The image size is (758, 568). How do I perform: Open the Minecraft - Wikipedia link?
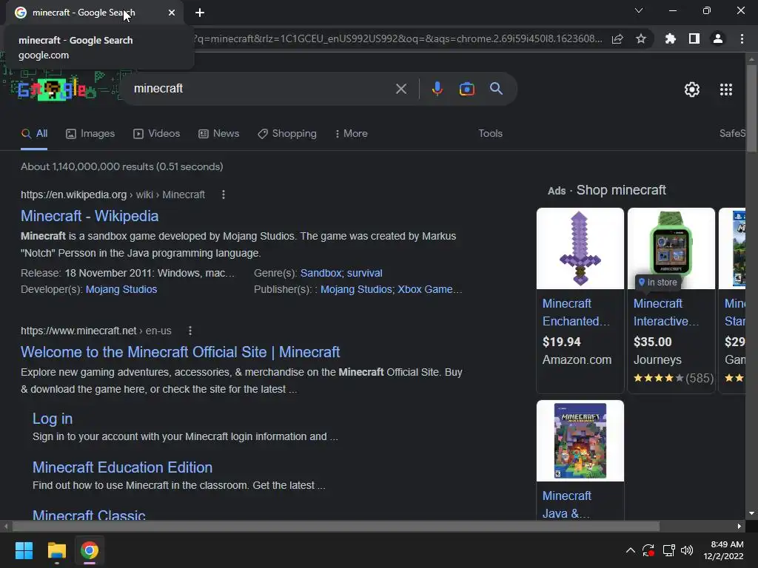90,216
